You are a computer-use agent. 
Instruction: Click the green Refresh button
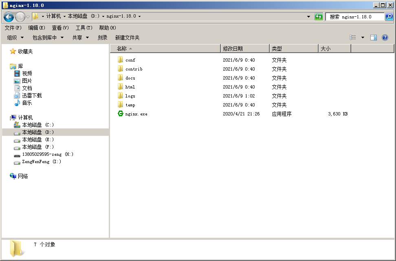tap(319, 17)
